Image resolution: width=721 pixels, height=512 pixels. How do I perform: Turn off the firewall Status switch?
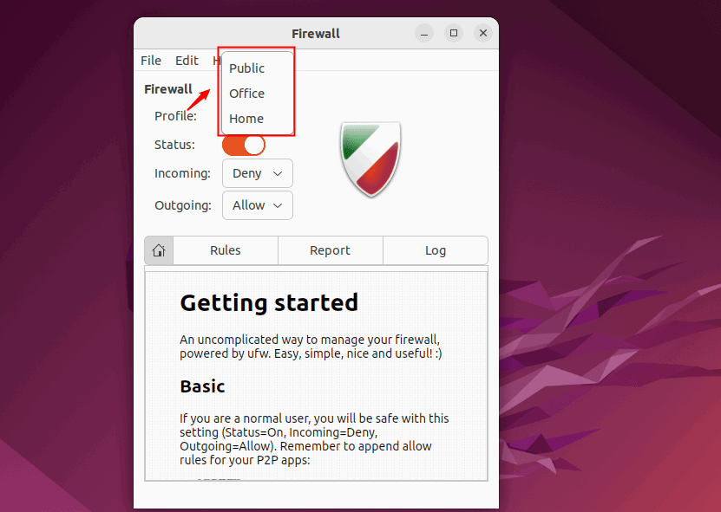(244, 145)
